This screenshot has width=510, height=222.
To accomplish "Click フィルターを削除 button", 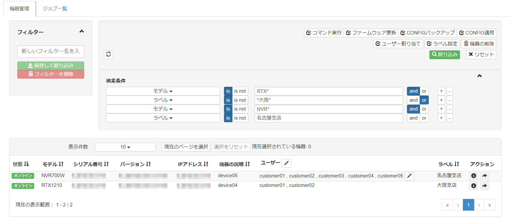I will click(51, 74).
